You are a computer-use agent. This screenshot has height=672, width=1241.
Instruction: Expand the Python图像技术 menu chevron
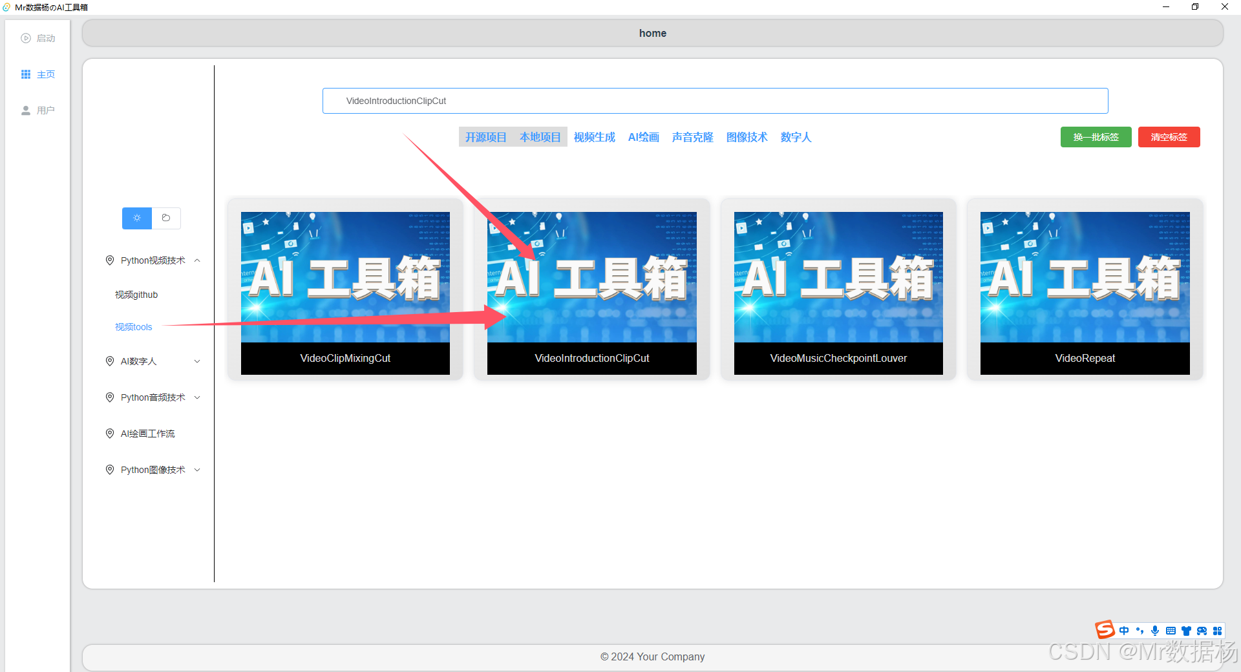click(x=197, y=470)
